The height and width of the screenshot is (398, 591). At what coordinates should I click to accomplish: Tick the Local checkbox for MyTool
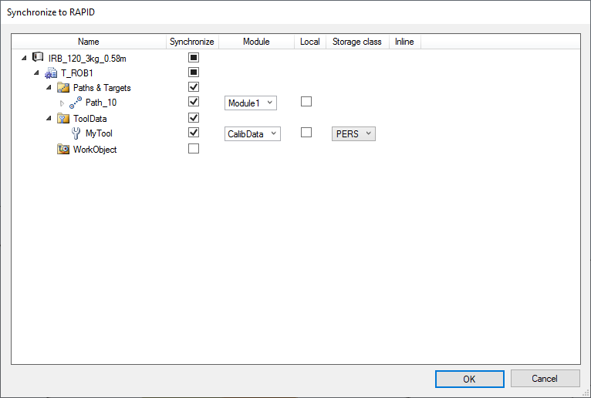pos(306,133)
